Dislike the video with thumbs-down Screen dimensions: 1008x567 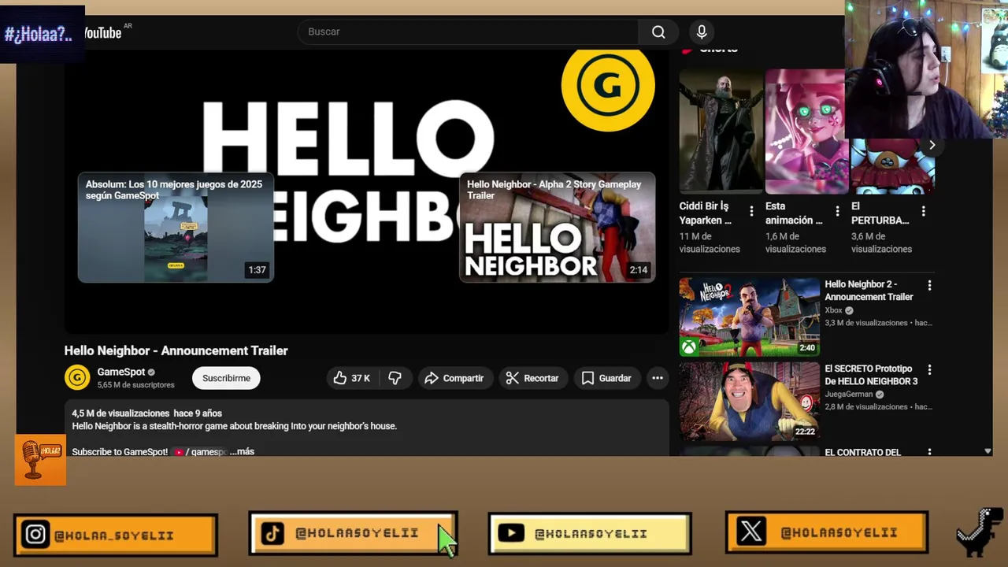[395, 378]
